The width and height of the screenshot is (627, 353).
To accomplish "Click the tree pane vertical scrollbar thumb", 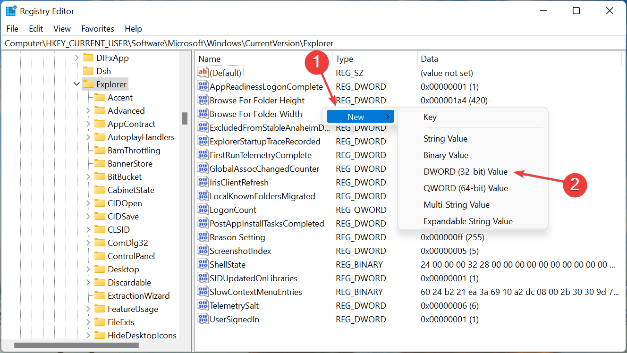I will pos(185,118).
